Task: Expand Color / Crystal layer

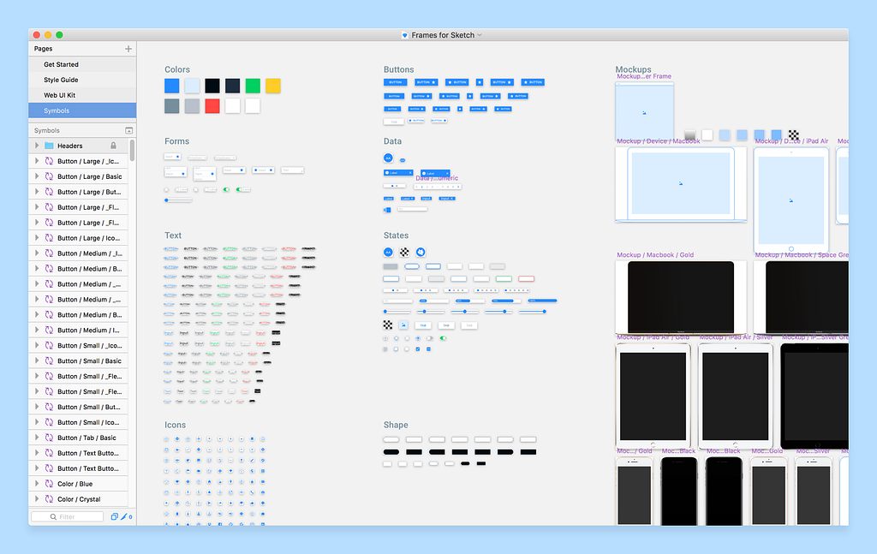Action: pos(36,499)
